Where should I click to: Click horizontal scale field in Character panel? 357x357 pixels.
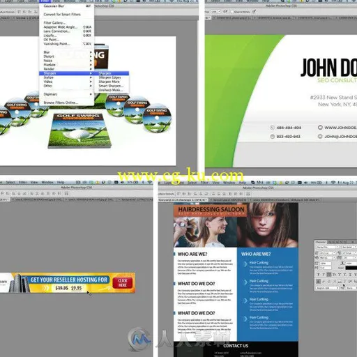click(351, 264)
